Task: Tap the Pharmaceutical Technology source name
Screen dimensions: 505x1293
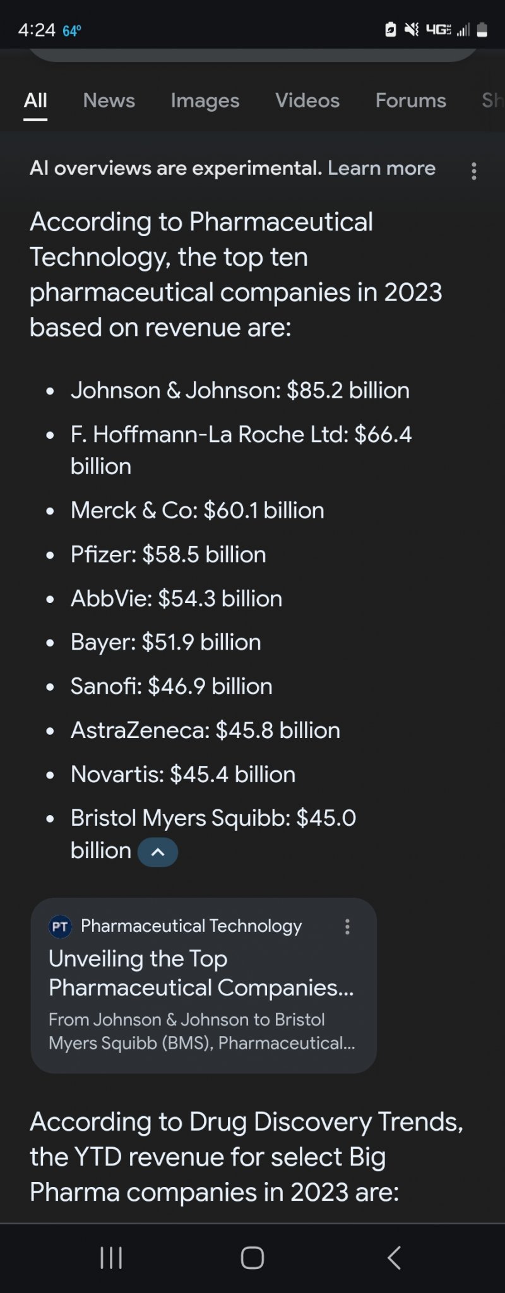Action: (191, 926)
